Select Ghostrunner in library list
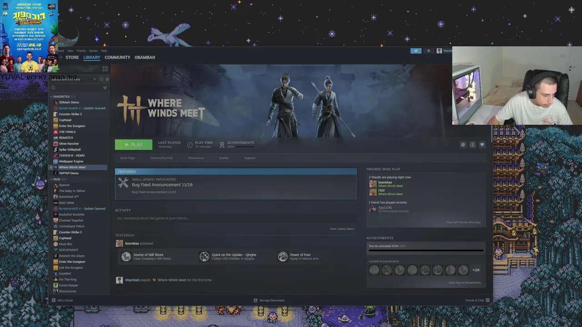The width and height of the screenshot is (582, 327). tap(67, 291)
